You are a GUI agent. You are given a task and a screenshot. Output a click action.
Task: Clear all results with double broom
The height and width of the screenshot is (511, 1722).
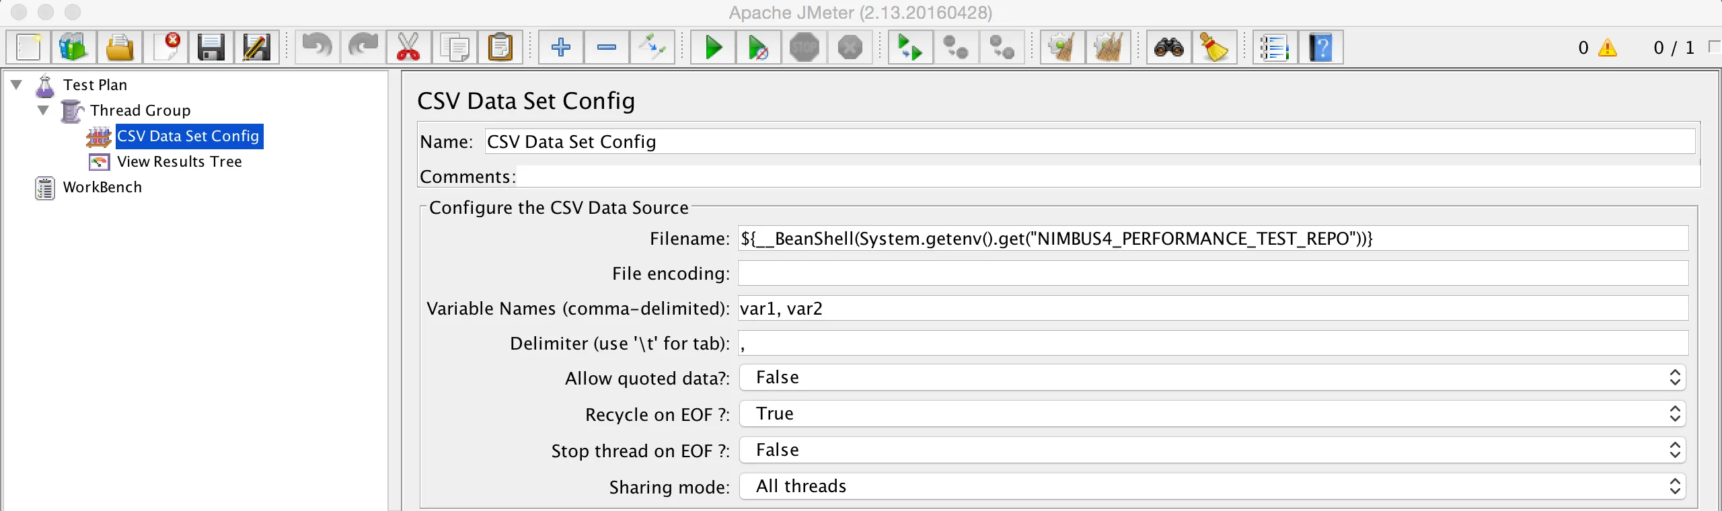1108,48
